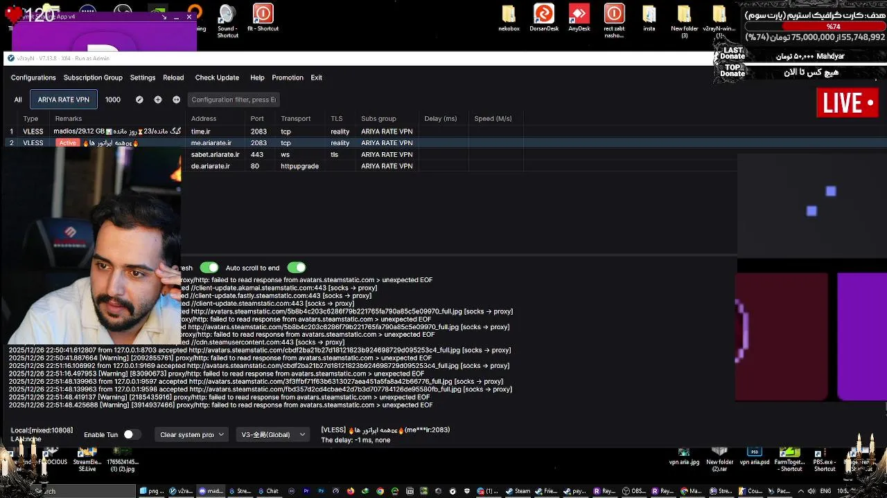Sort by the Speed (M/s) column header

pos(493,118)
